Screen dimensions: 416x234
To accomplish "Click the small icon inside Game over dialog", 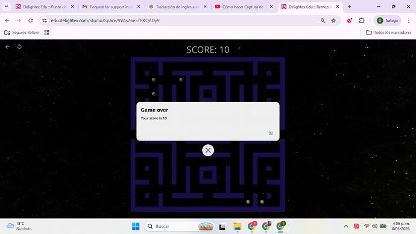I will [x=271, y=133].
